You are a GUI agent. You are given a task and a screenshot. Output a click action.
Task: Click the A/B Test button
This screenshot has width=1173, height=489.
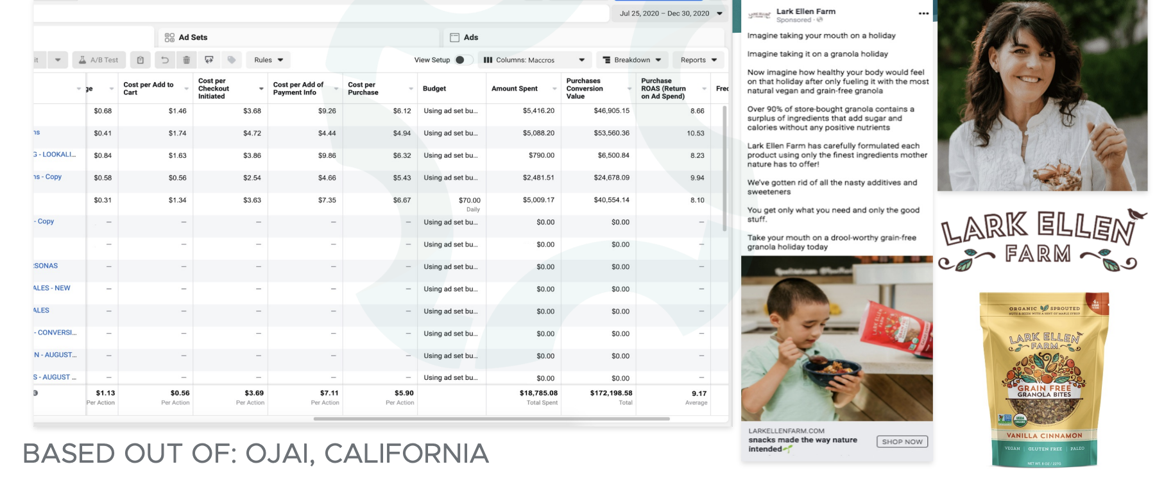pos(99,60)
